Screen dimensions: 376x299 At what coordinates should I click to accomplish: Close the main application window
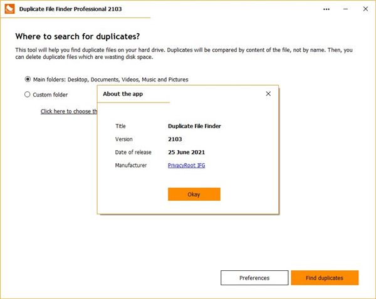[365, 9]
